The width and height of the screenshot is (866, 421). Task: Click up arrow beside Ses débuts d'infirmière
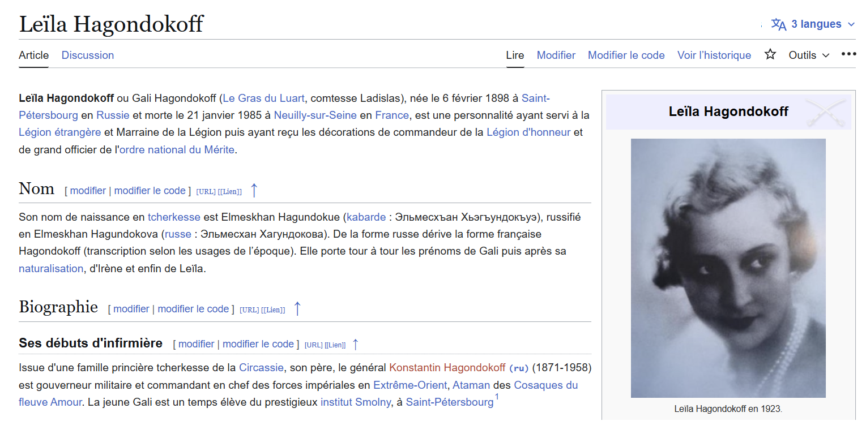[x=356, y=344]
